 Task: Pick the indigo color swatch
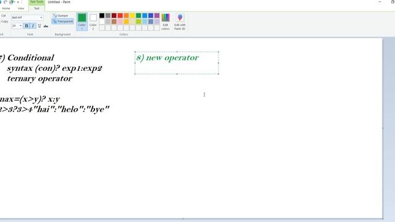coord(151,15)
